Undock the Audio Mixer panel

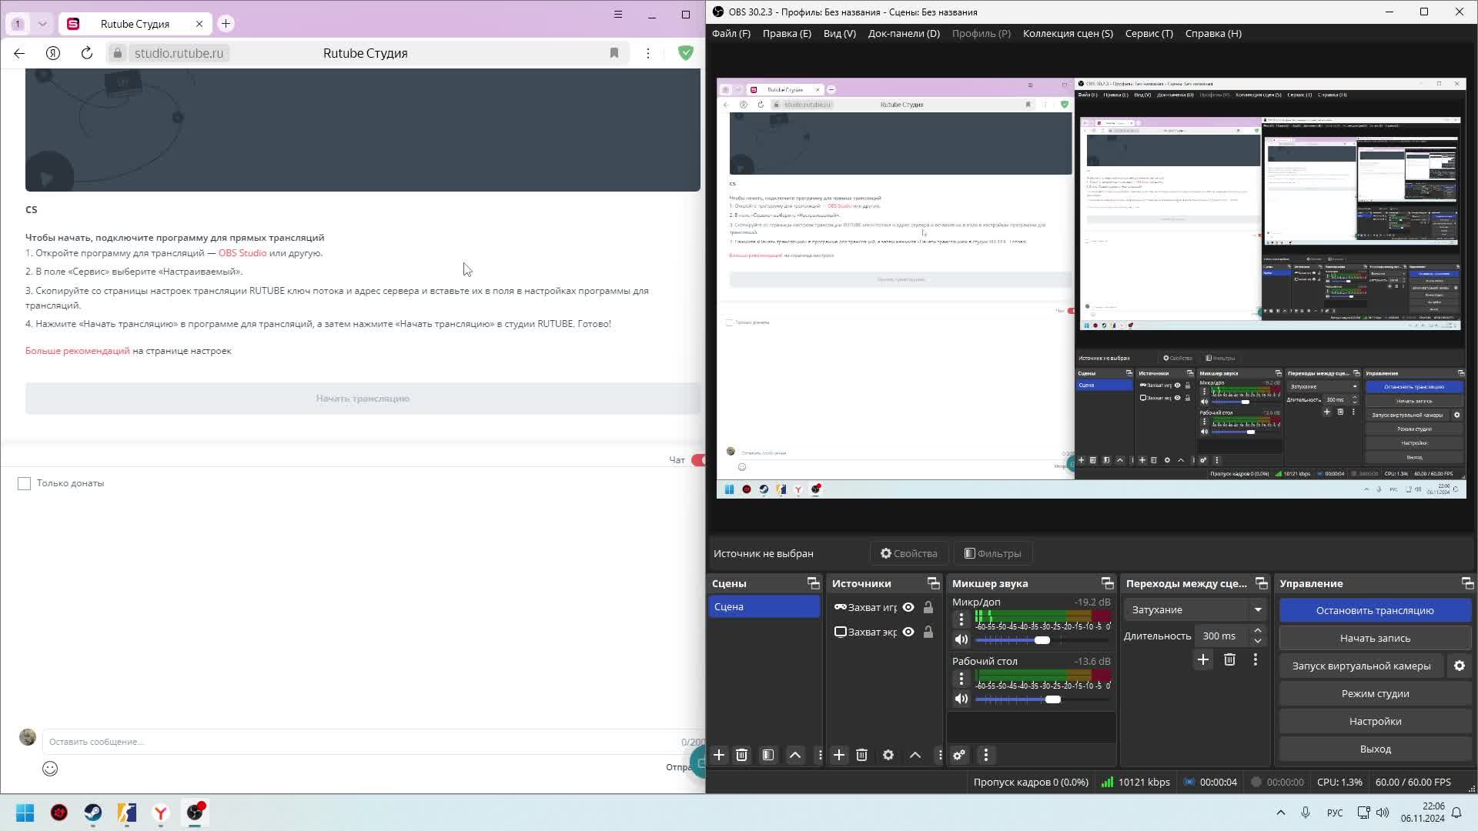point(1107,583)
